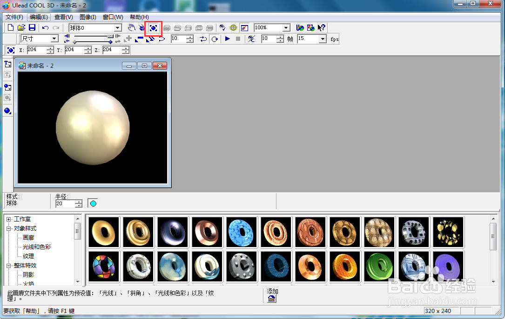Open the 帮助(H) menu

coord(139,17)
